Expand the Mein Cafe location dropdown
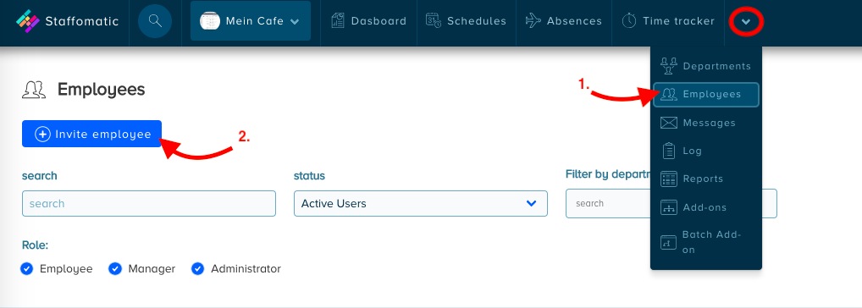Image resolution: width=862 pixels, height=308 pixels. [251, 21]
